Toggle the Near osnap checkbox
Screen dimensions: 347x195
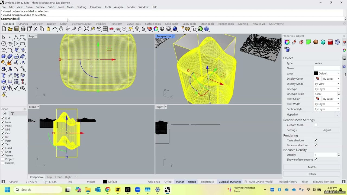[x=3, y=122]
